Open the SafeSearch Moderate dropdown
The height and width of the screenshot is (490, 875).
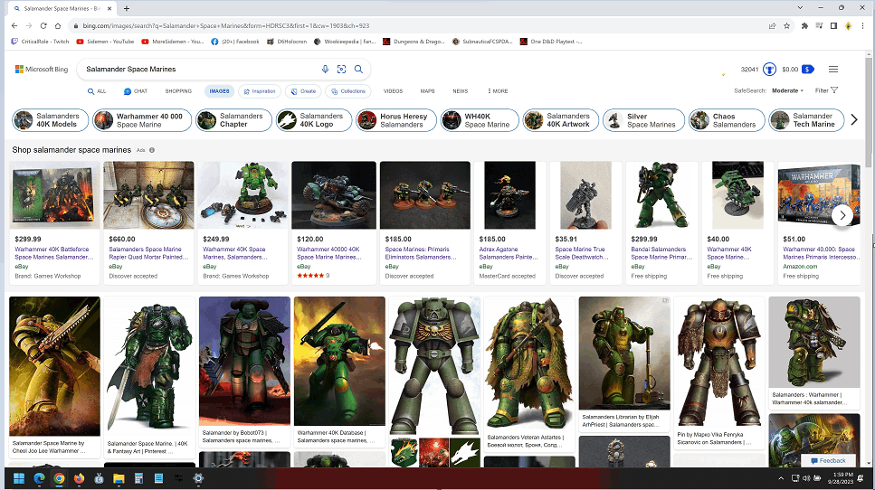pyautogui.click(x=787, y=90)
